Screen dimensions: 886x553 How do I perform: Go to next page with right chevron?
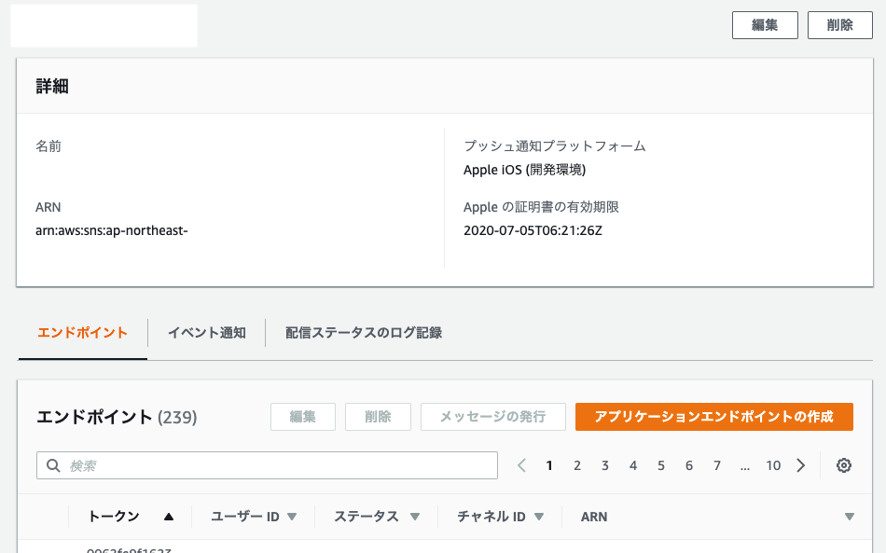801,465
